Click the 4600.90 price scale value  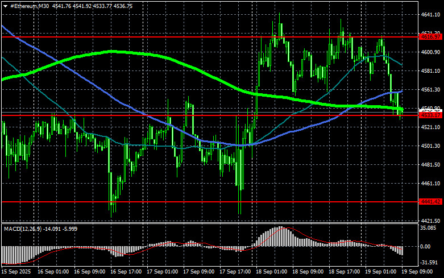[430, 52]
